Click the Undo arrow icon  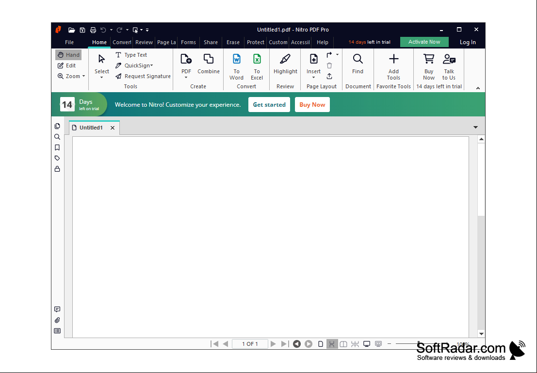(x=103, y=30)
